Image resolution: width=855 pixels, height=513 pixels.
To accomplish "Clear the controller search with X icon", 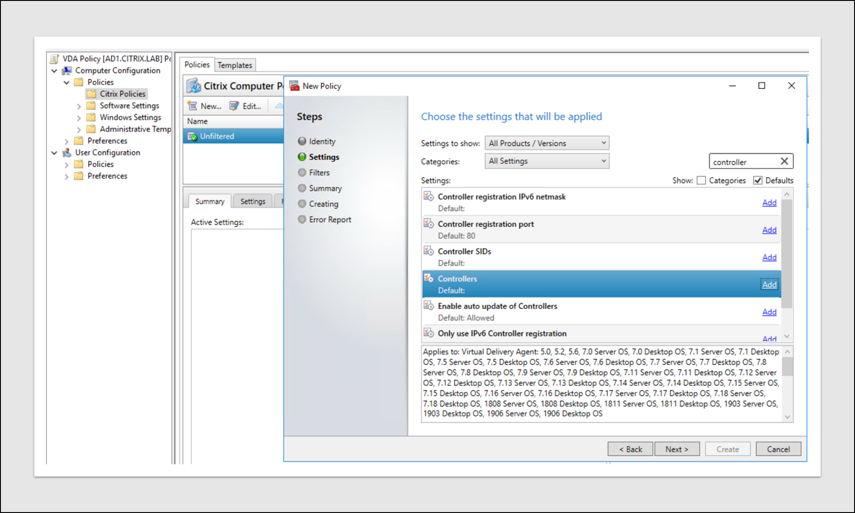I will pos(784,161).
